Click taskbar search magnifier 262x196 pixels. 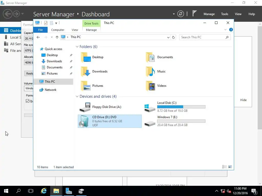(18, 191)
